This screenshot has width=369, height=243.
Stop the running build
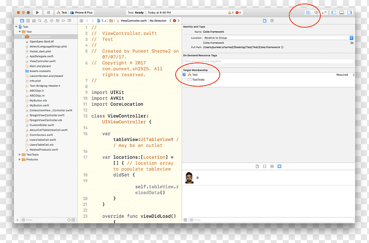(x=49, y=12)
